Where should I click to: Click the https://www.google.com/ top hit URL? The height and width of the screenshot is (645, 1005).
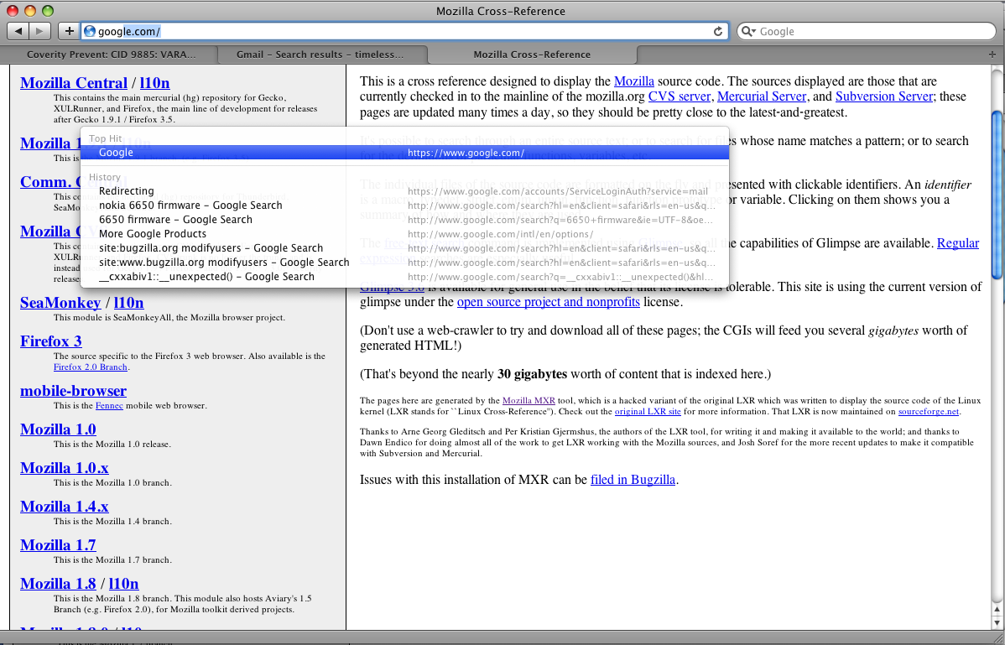coord(466,153)
